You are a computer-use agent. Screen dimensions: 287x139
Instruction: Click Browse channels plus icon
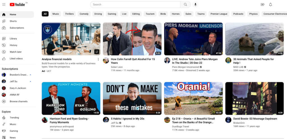pyautogui.click(x=4, y=101)
